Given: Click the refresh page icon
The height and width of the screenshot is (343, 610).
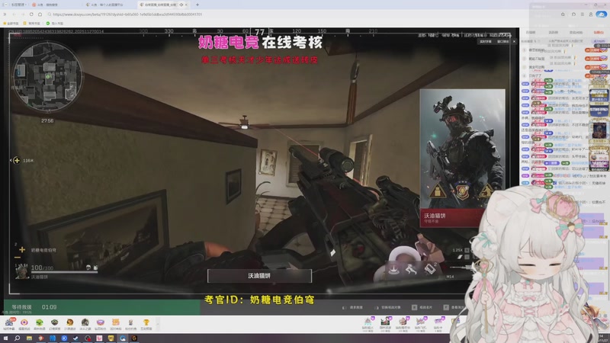Looking at the screenshot, I should [x=31, y=14].
